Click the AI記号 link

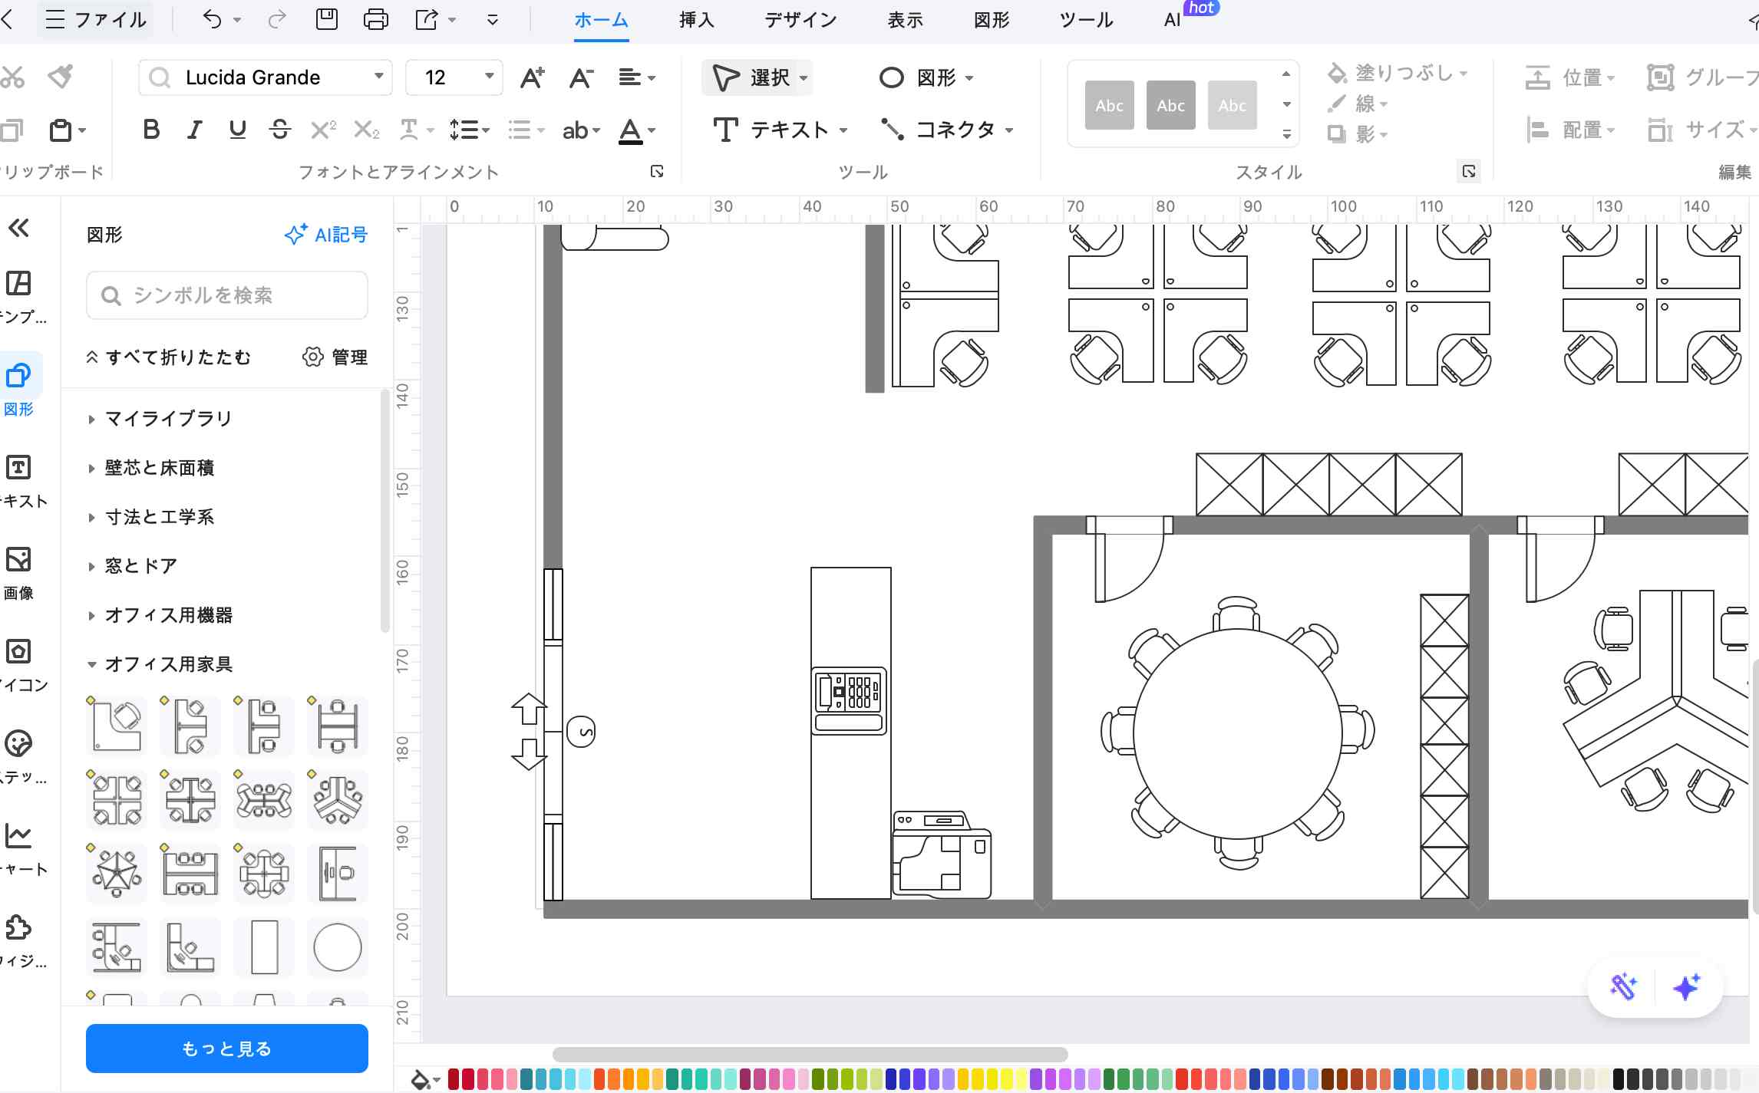(326, 235)
